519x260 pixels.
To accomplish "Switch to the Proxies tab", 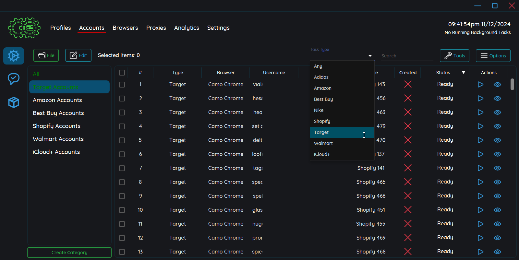I will [x=156, y=28].
